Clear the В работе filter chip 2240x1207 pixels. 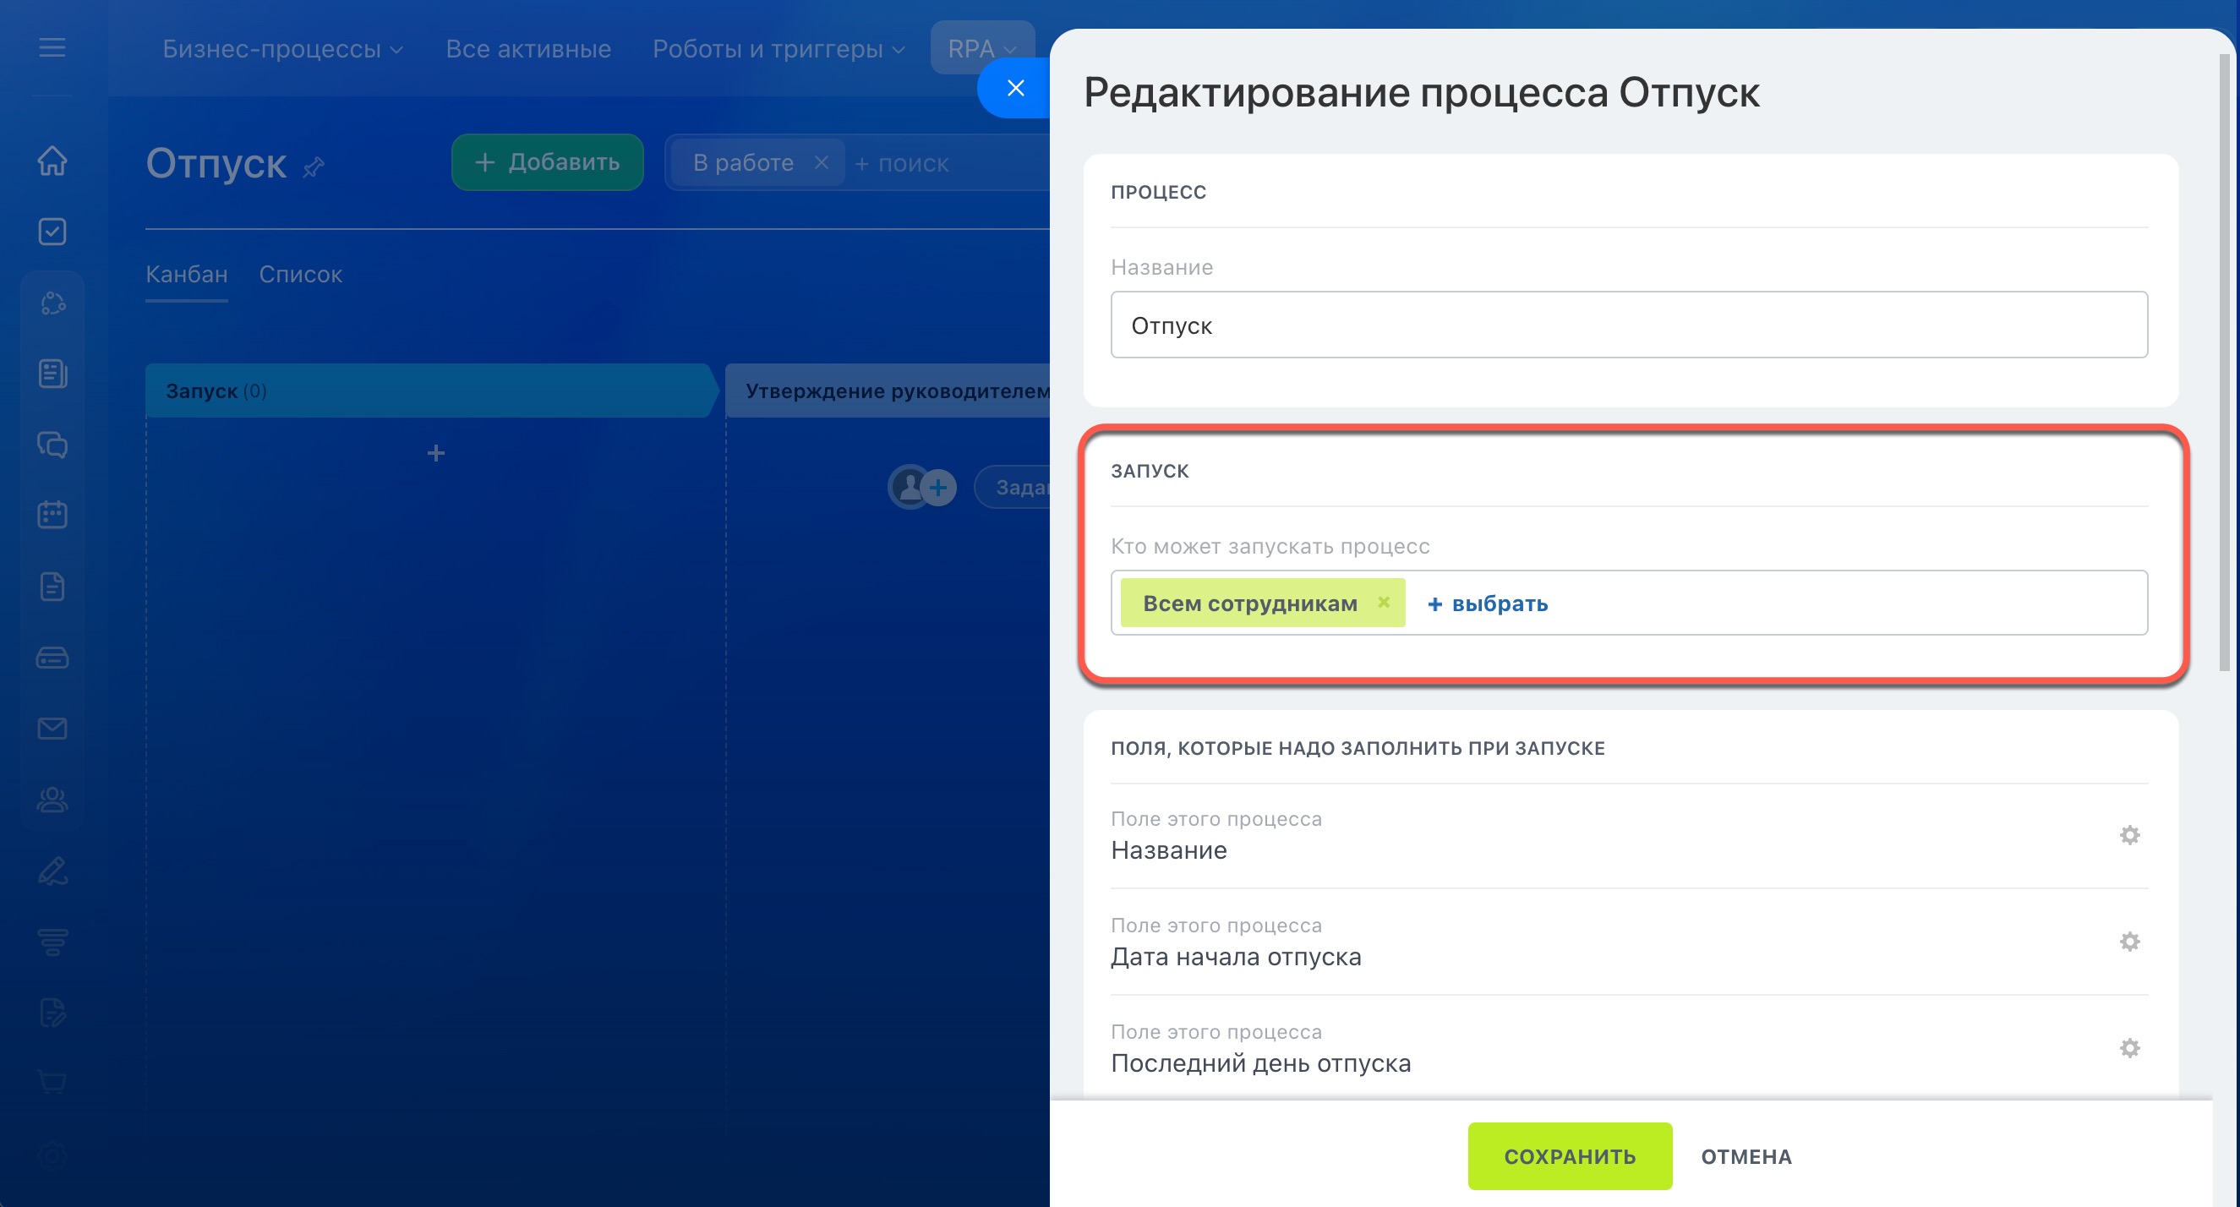coord(821,161)
